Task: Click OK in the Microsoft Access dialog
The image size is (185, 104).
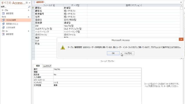Action: click(113, 53)
